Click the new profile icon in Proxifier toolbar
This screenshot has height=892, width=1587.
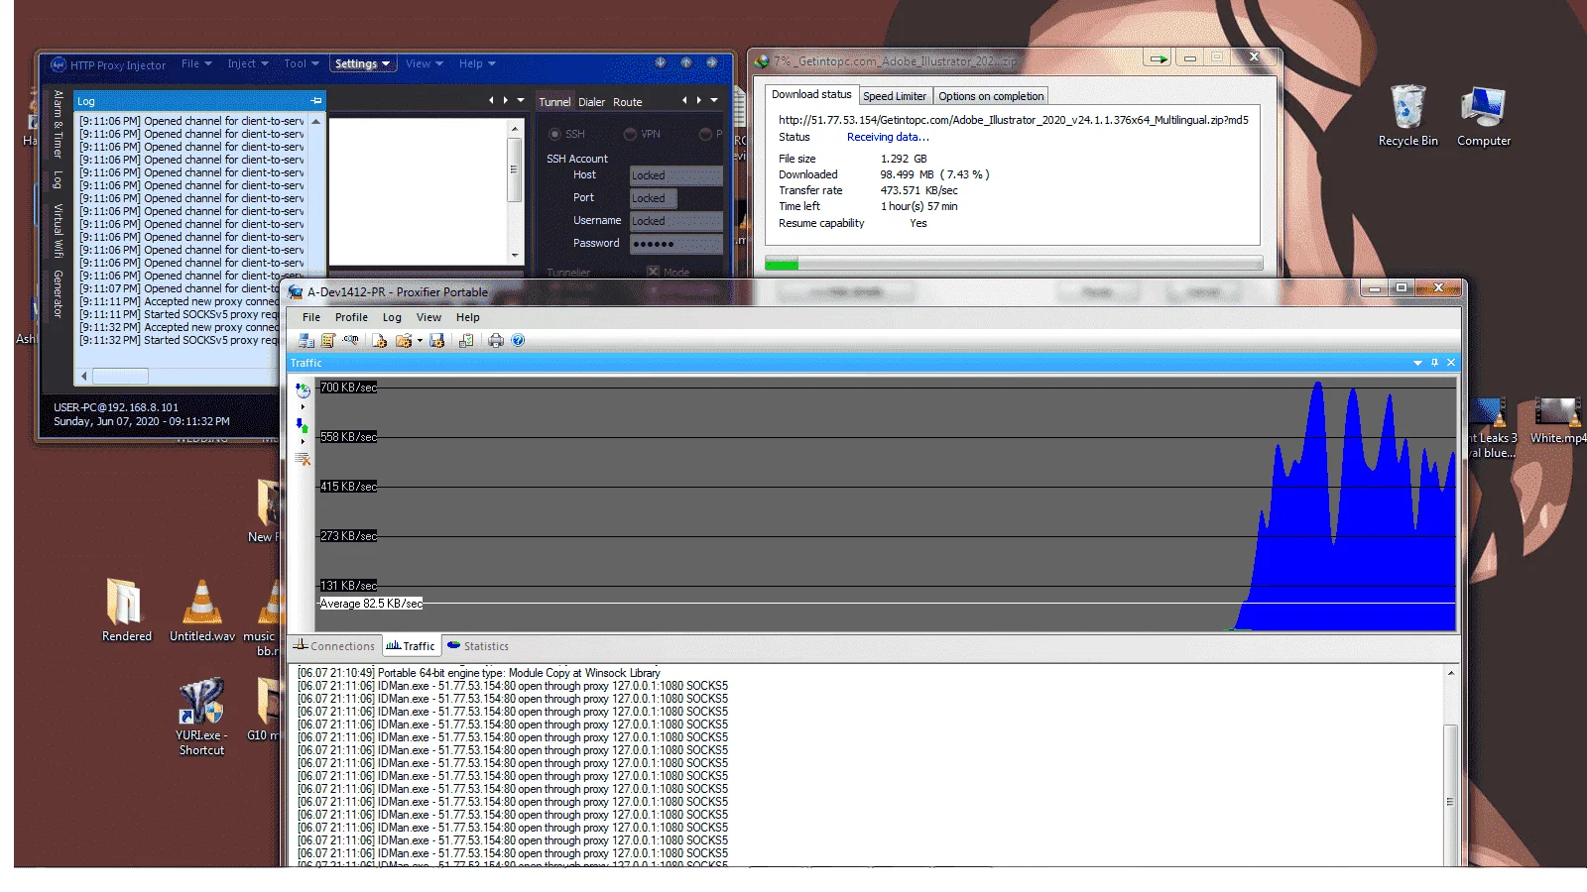(x=379, y=341)
